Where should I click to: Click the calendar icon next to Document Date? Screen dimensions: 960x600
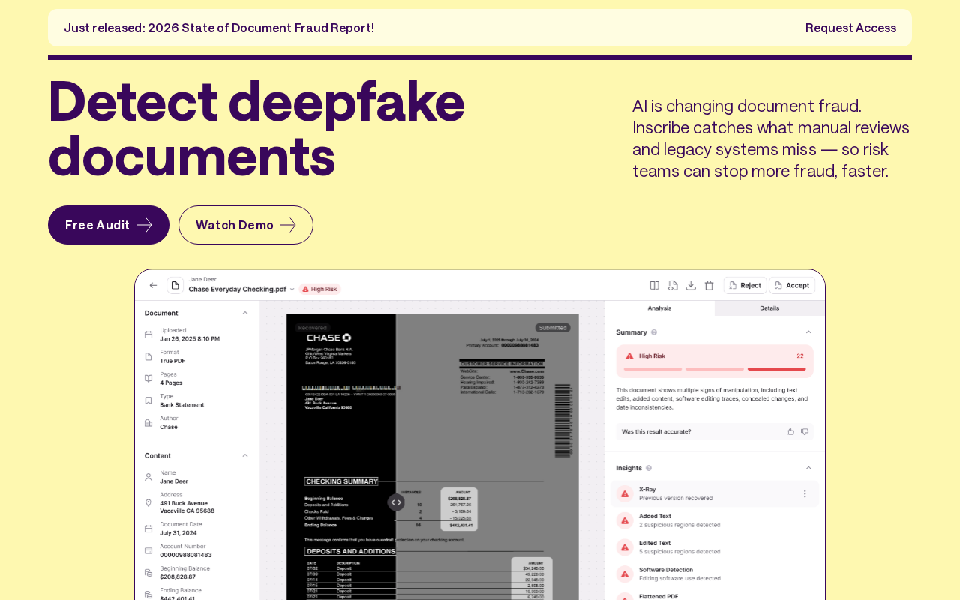pyautogui.click(x=148, y=529)
